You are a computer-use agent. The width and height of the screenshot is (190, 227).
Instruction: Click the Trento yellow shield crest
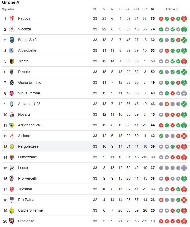[12, 61]
